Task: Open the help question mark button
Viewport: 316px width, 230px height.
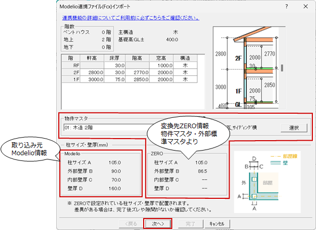Action: (x=286, y=6)
